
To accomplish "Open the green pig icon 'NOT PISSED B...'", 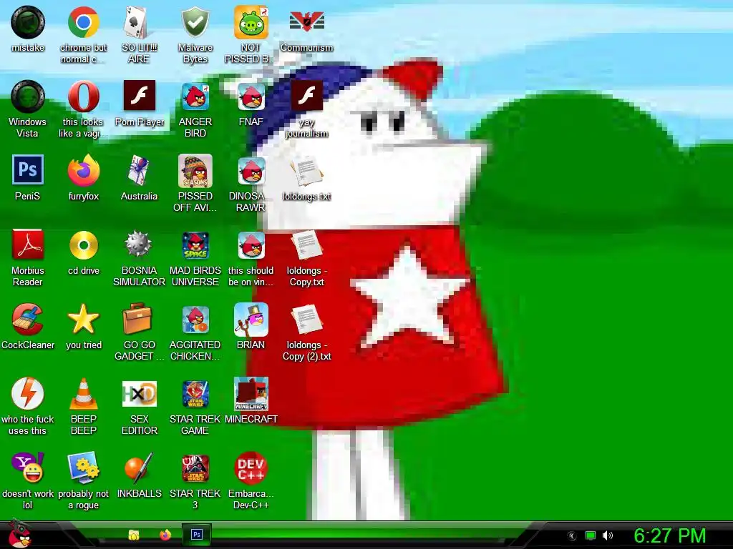I will pos(251,22).
